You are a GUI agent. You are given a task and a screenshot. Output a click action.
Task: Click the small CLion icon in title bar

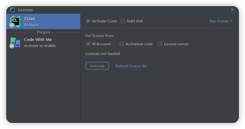12,10
